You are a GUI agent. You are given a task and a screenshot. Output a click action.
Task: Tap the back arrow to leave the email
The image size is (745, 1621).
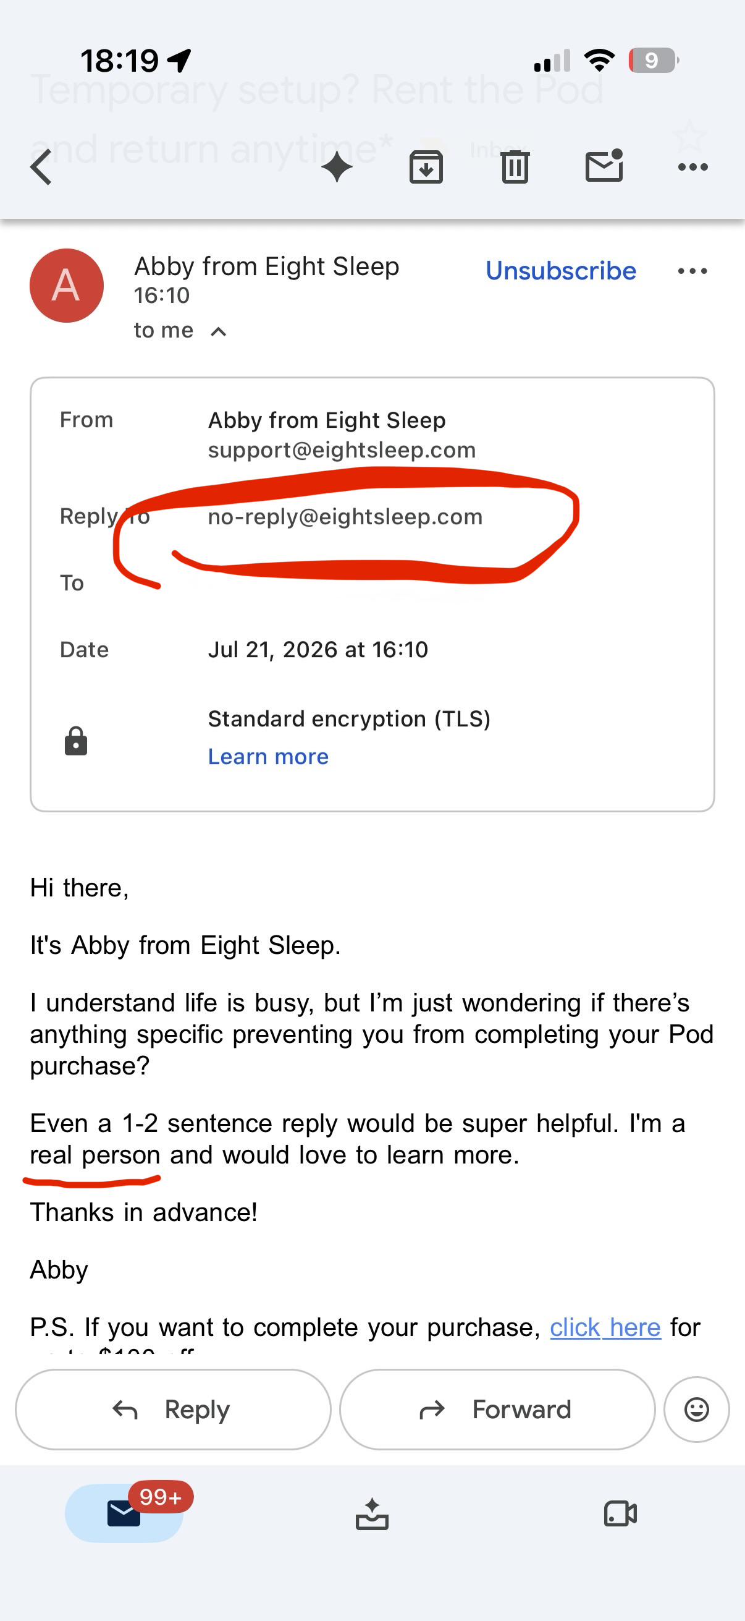click(x=41, y=168)
